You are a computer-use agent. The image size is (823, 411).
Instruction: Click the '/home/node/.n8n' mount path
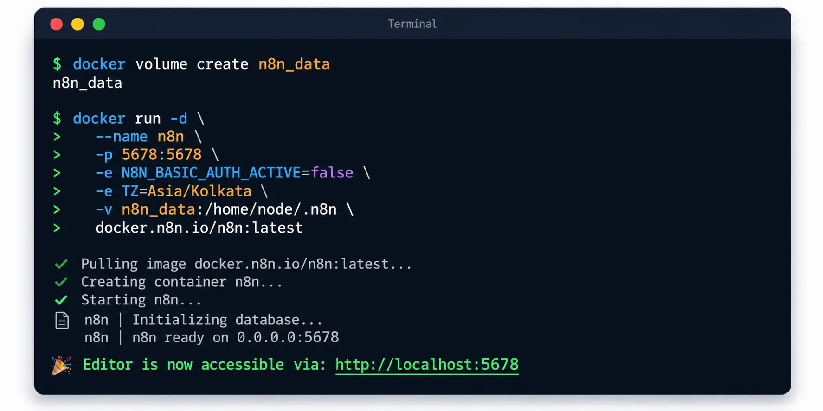(270, 209)
